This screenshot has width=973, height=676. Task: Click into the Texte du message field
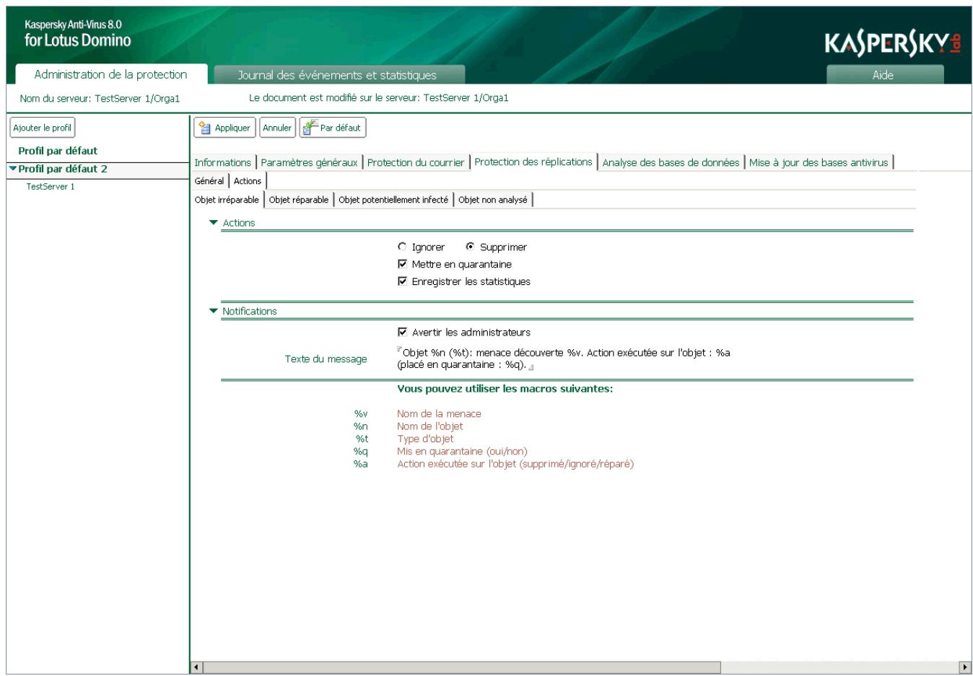click(564, 359)
